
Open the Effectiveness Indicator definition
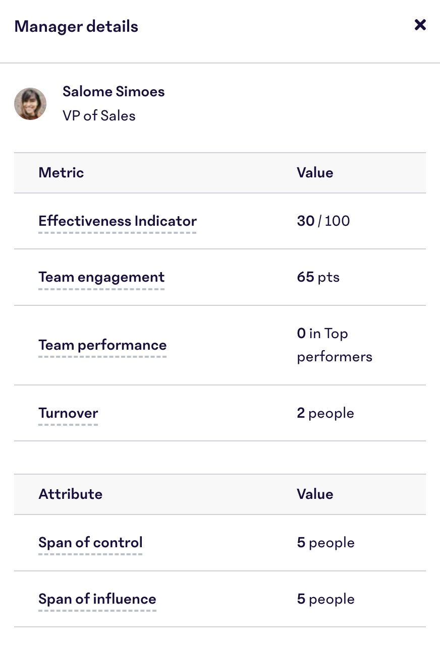117,221
